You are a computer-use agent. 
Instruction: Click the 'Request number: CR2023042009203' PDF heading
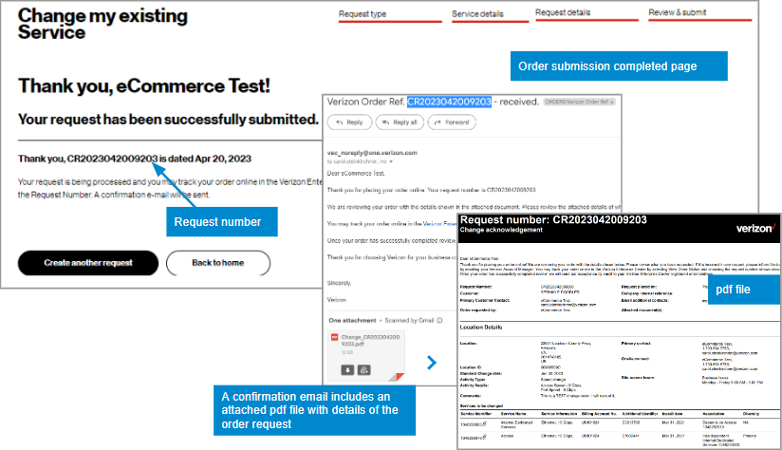tap(553, 220)
